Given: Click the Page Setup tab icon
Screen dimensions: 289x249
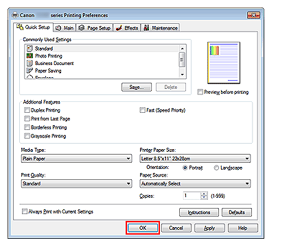Looking at the screenshot, I should pyautogui.click(x=81, y=28).
